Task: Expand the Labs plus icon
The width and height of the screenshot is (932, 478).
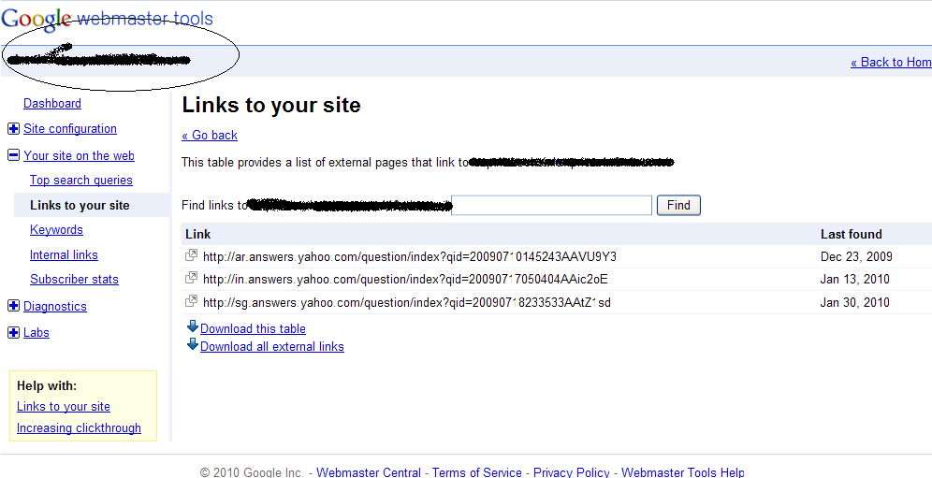Action: pyautogui.click(x=13, y=333)
